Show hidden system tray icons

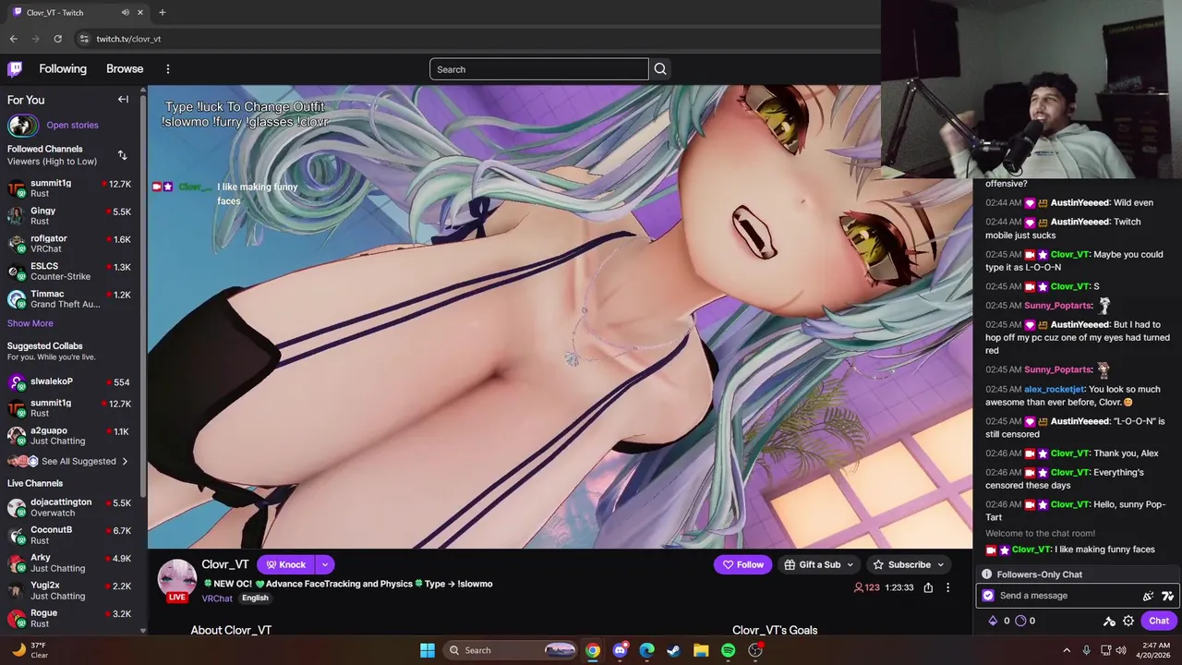coord(1067,650)
